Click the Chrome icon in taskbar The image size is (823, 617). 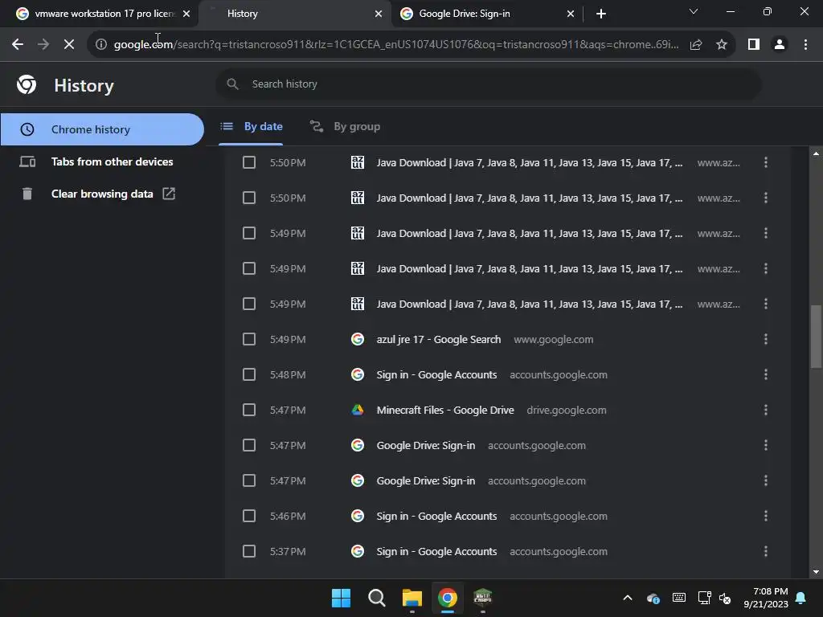[x=447, y=598]
